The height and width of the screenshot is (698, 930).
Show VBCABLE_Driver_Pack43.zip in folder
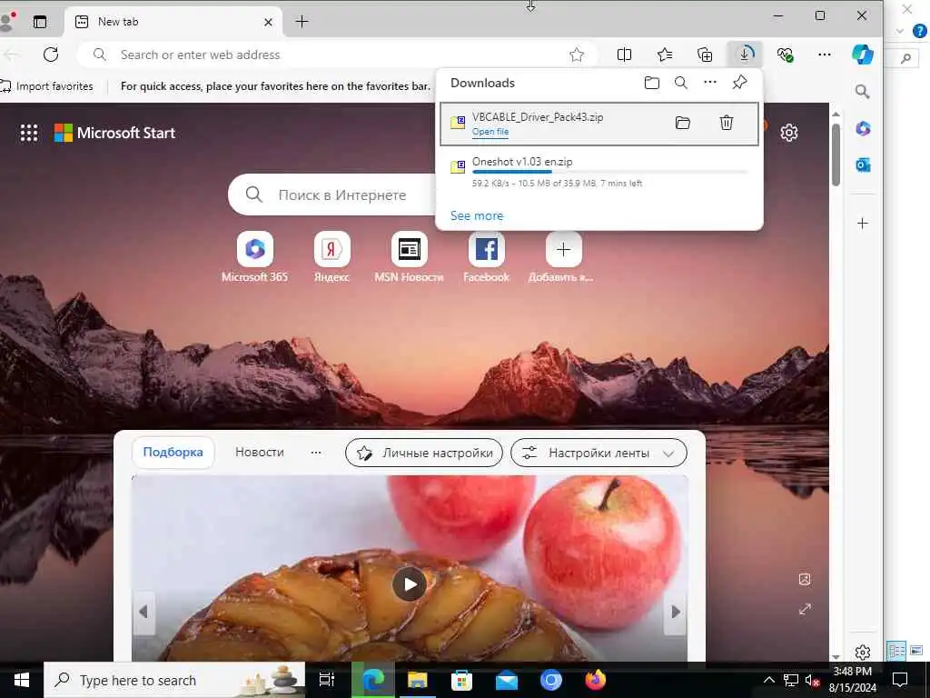[x=683, y=123]
